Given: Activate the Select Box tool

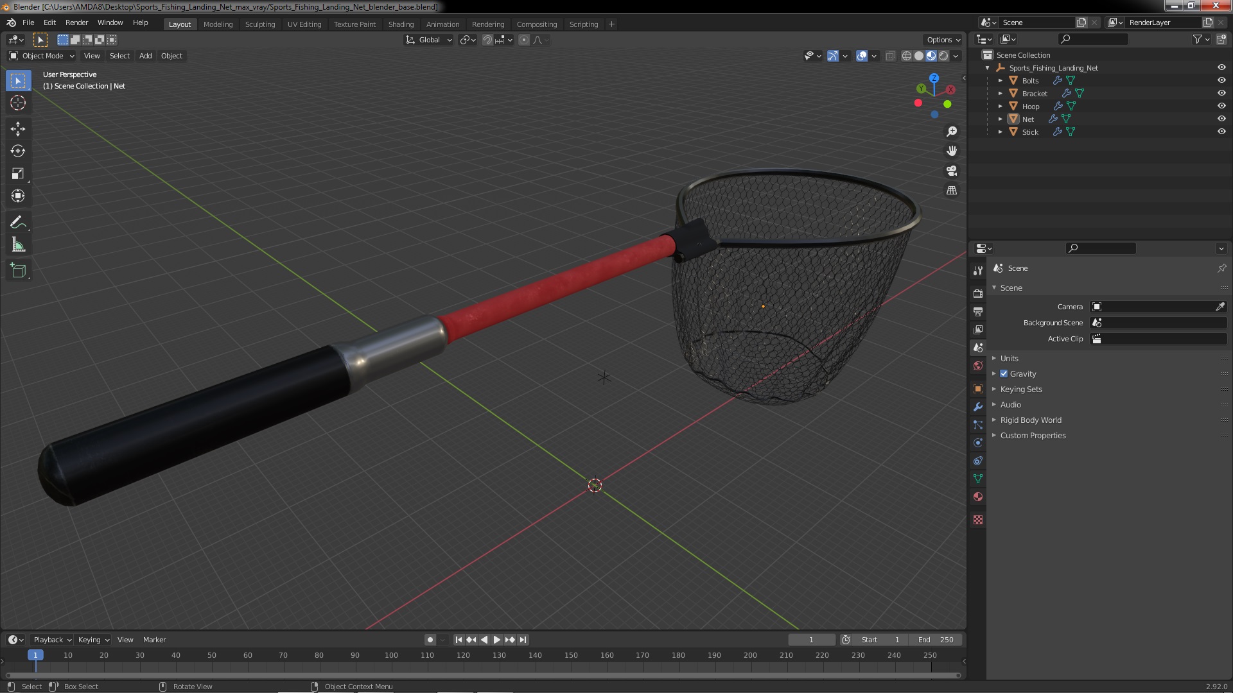Looking at the screenshot, I should (x=18, y=80).
